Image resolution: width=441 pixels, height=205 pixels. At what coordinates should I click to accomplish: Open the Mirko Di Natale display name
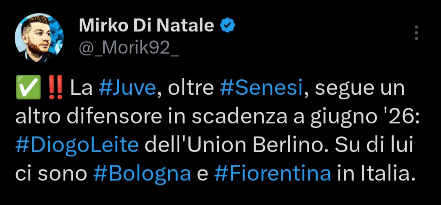pos(146,26)
